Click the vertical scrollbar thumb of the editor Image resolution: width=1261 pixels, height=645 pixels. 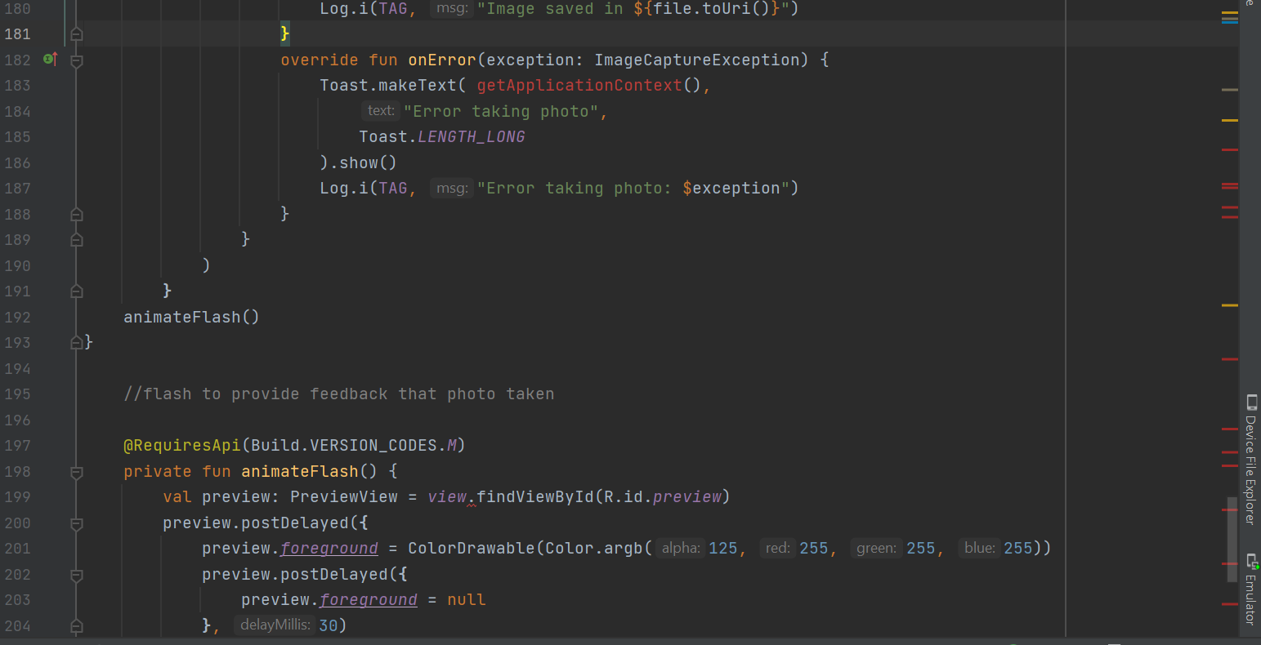click(1232, 540)
